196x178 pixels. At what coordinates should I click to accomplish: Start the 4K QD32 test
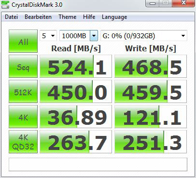(23, 142)
